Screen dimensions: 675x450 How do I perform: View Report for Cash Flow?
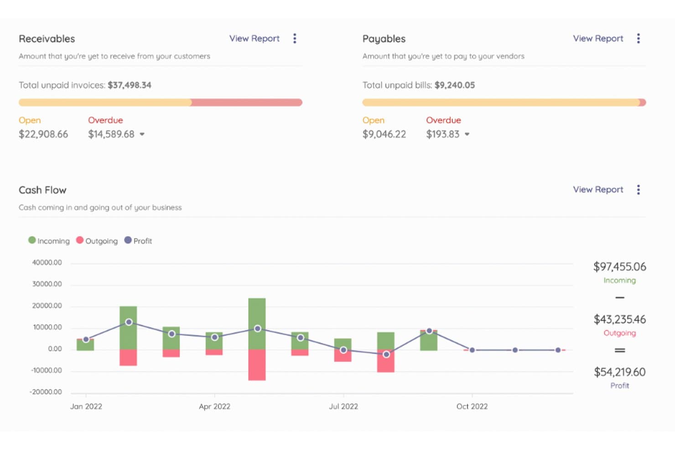tap(598, 189)
